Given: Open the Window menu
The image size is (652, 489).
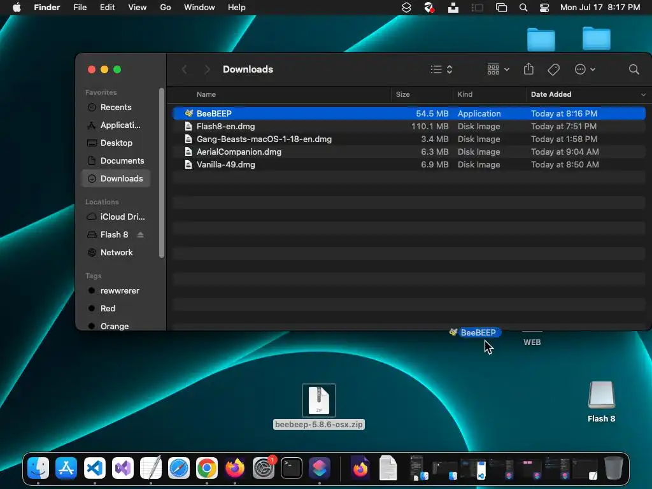Looking at the screenshot, I should tap(199, 8).
